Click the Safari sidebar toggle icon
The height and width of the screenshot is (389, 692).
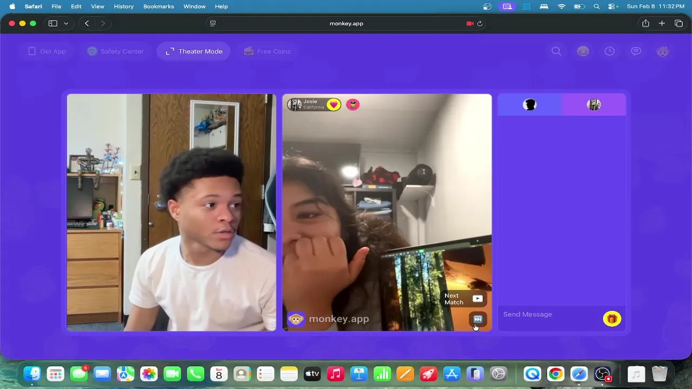pos(53,23)
